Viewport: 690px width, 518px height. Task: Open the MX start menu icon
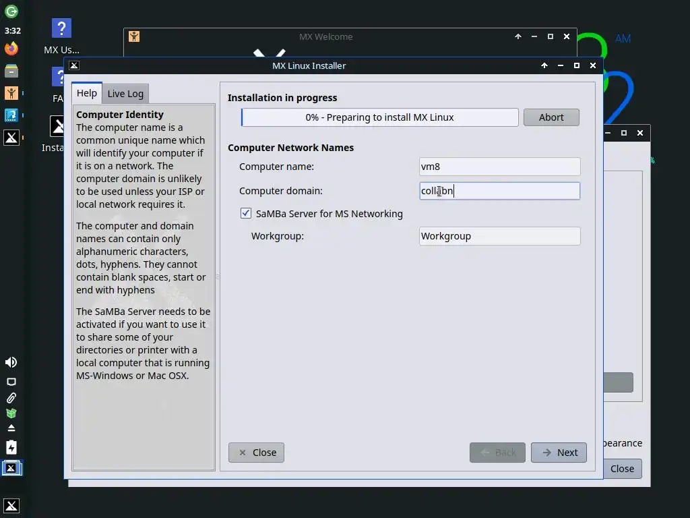11,506
